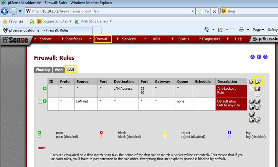Viewport: 278px width, 167px height.
Task: Click the red 'Hint:' label
Action: (41, 148)
